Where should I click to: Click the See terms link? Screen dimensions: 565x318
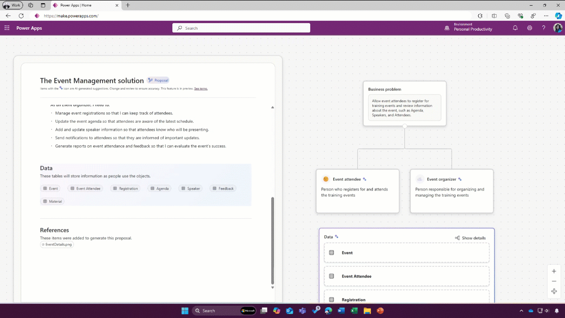[201, 88]
